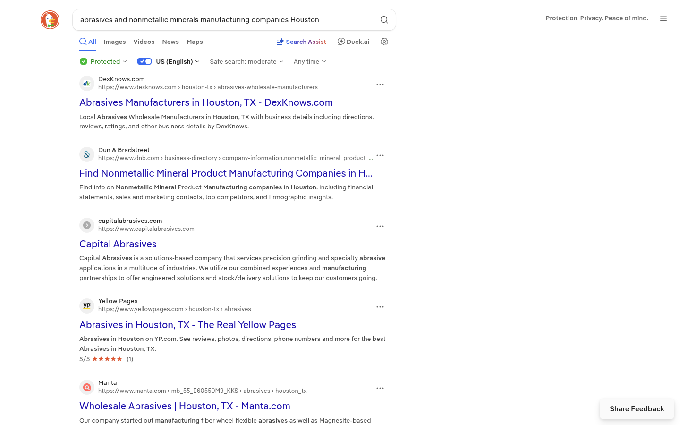This screenshot has width=680, height=425.
Task: Click the Share Feedback button
Action: tap(637, 409)
